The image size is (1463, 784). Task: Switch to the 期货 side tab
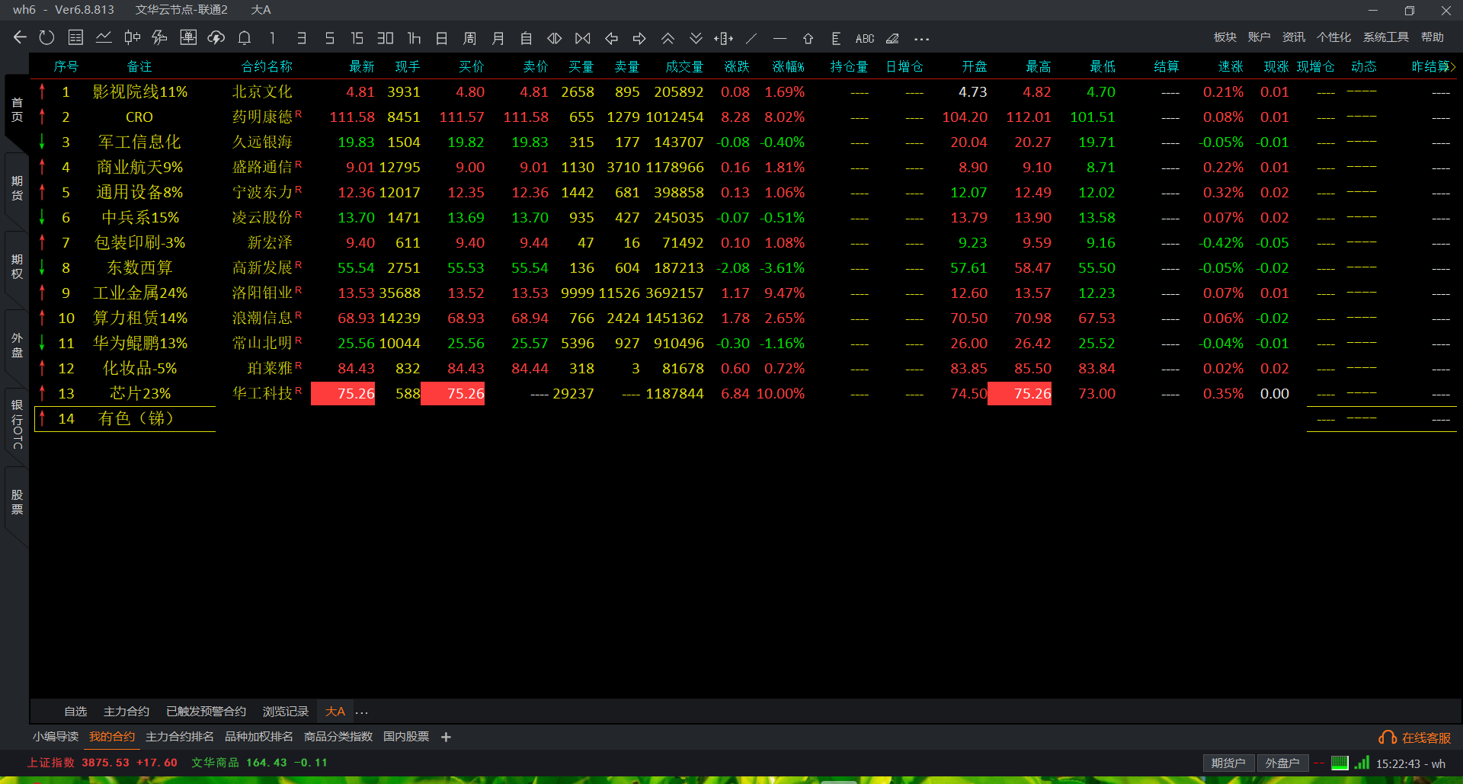tap(17, 188)
